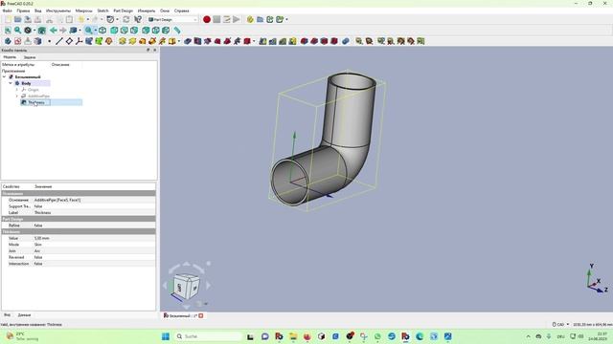This screenshot has width=613, height=344.
Task: Expand the Origin tree node
Action: [17, 90]
